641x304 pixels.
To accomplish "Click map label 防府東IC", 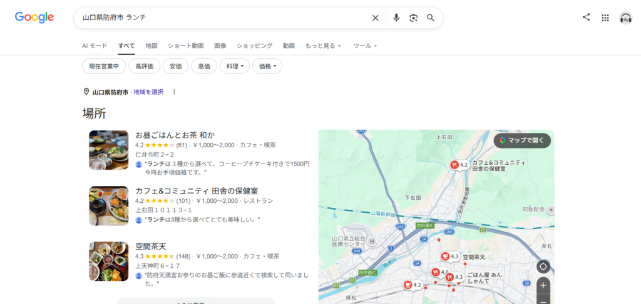I will (426, 225).
